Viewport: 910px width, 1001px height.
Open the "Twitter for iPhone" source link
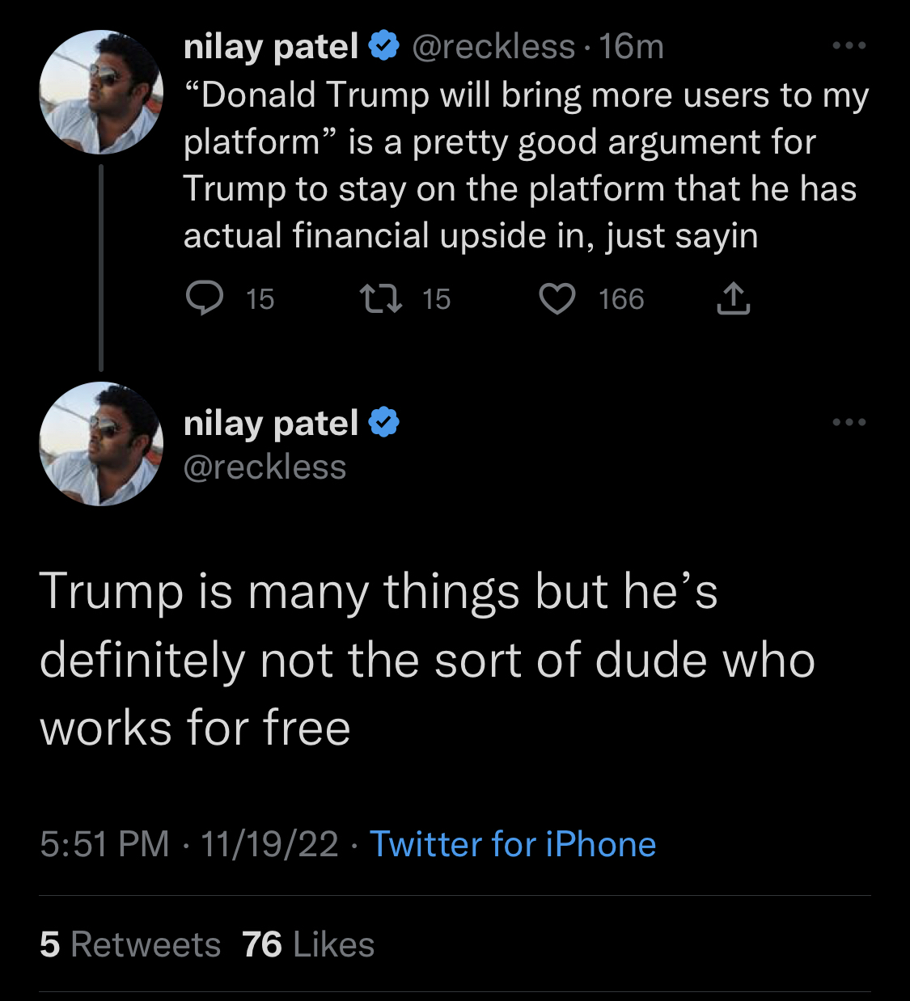[513, 844]
